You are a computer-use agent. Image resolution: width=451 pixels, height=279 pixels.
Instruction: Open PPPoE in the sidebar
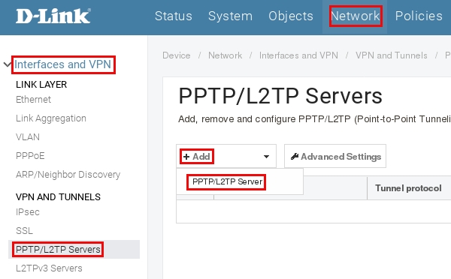point(30,156)
